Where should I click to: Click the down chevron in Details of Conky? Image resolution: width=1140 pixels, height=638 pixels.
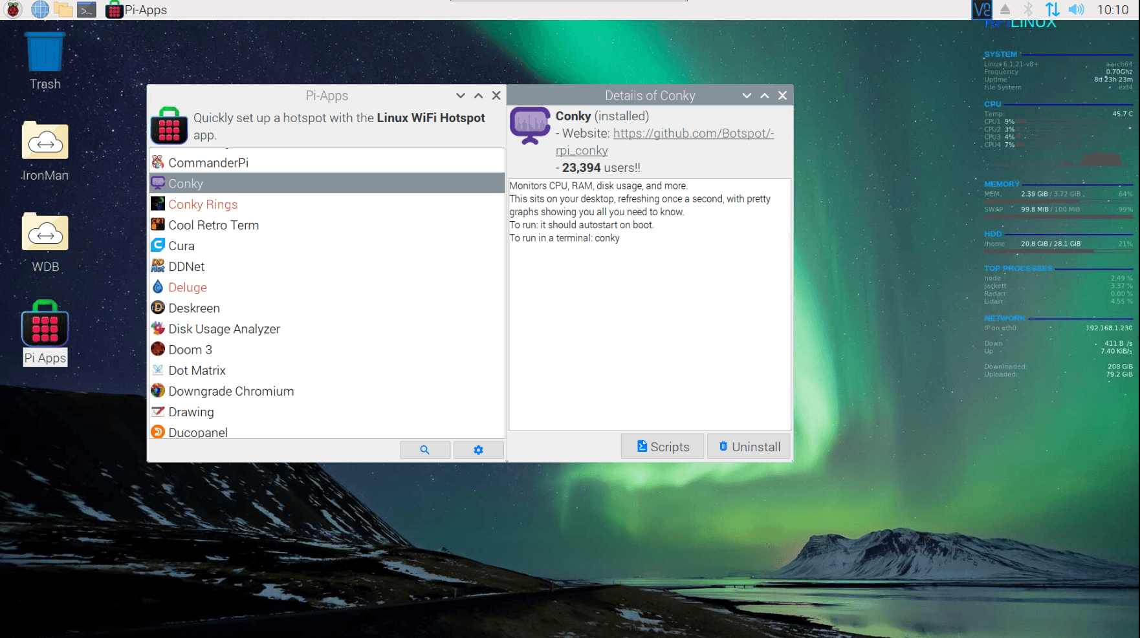coord(747,96)
